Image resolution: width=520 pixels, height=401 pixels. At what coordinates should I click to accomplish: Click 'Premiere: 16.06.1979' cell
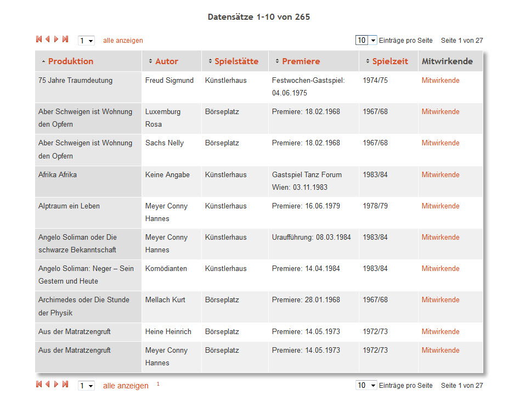pyautogui.click(x=314, y=213)
